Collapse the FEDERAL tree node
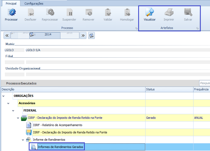The height and width of the screenshot is (151, 210). (13, 110)
